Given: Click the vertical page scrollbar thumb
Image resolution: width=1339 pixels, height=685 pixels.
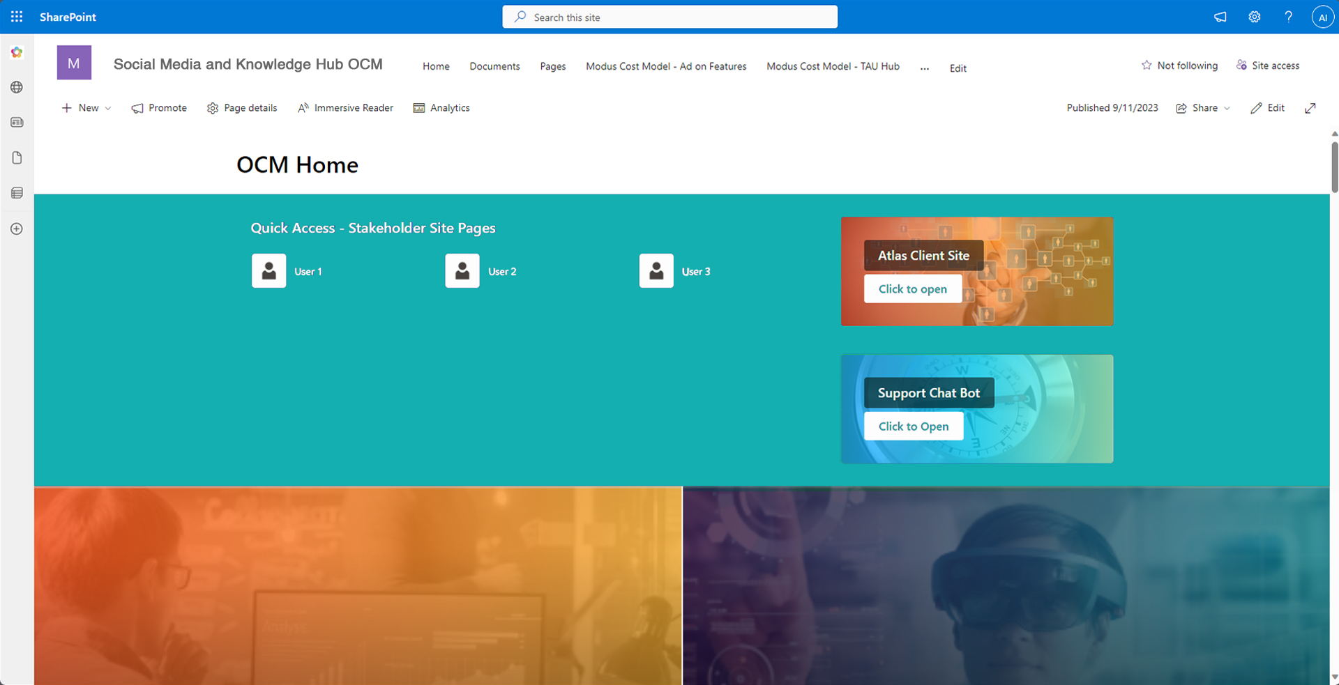Looking at the screenshot, I should tap(1334, 167).
